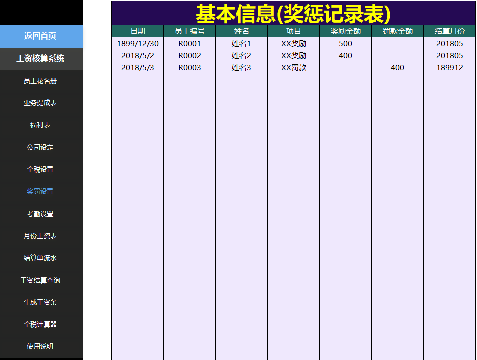Click the 奖励金额 column header
The image size is (477, 360).
tap(346, 31)
